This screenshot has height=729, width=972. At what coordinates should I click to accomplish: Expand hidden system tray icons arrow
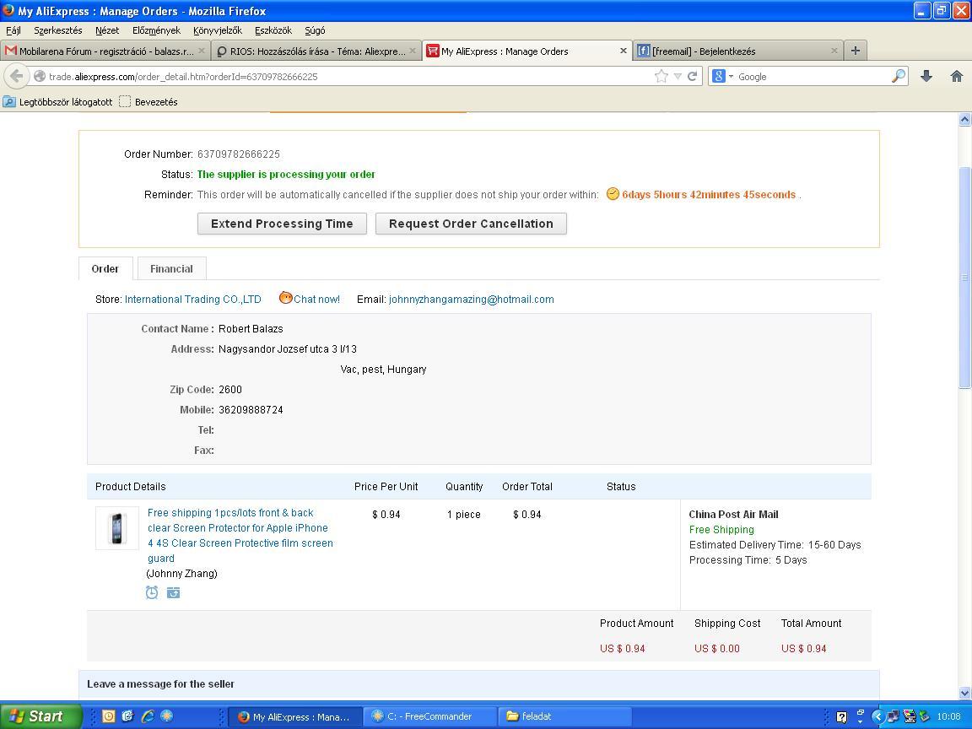[877, 716]
